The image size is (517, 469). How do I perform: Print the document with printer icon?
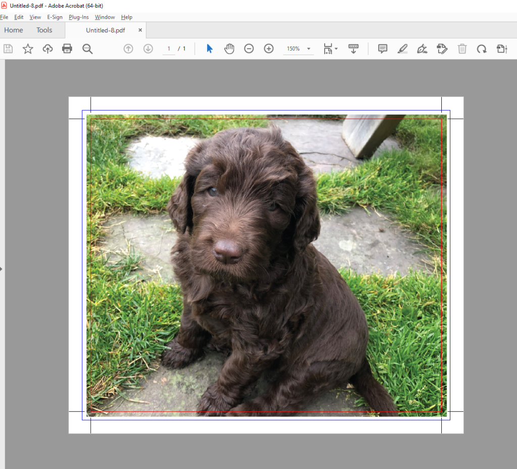click(67, 49)
